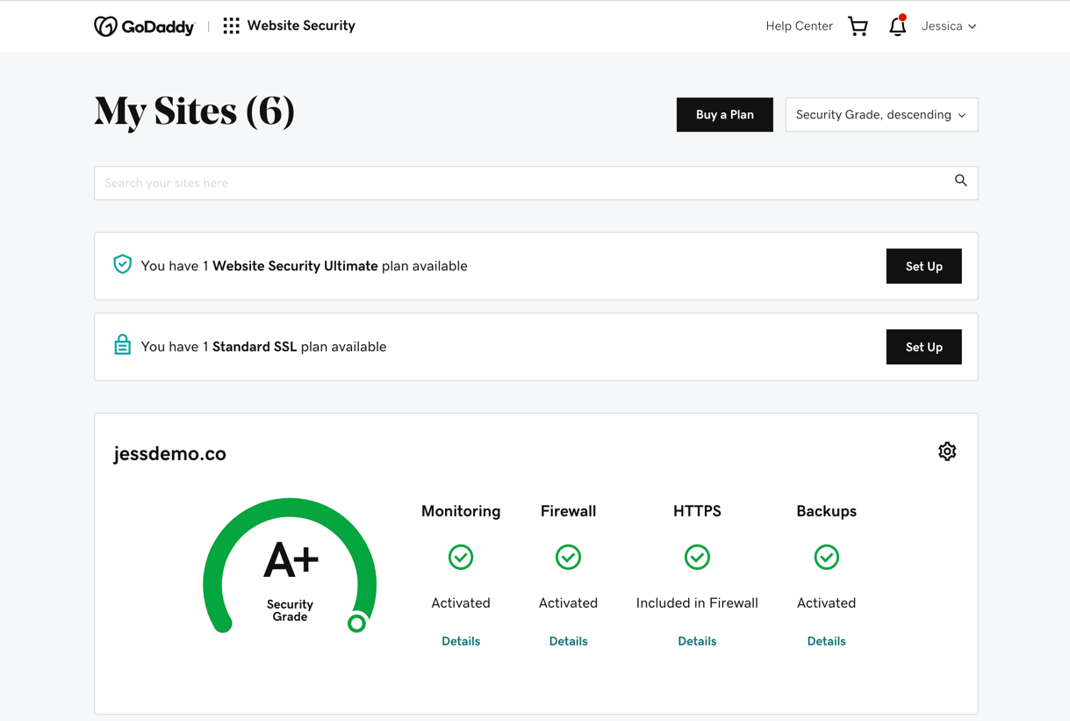Click the Buy a Plan button
The height and width of the screenshot is (721, 1070).
pos(724,114)
